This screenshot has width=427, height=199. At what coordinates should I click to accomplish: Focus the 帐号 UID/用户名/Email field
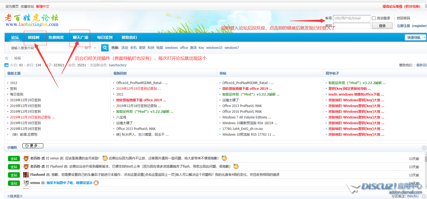352,18
